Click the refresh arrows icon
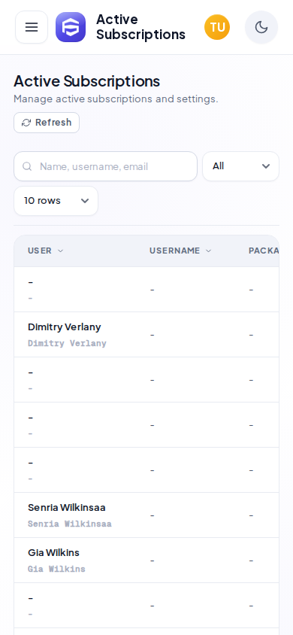This screenshot has height=635, width=293. tap(26, 123)
